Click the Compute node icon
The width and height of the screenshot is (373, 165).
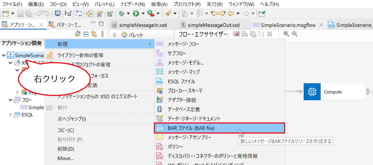[312, 91]
